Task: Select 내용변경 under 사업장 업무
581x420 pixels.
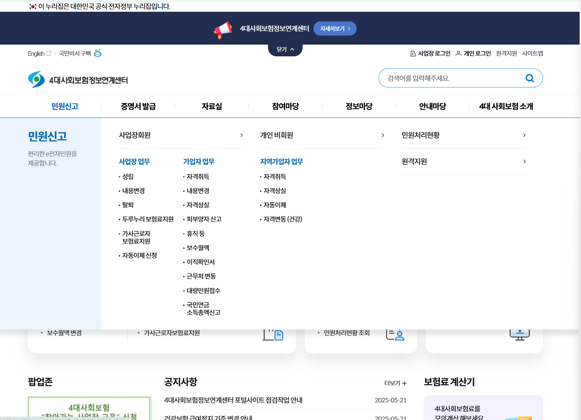Action: pos(133,191)
